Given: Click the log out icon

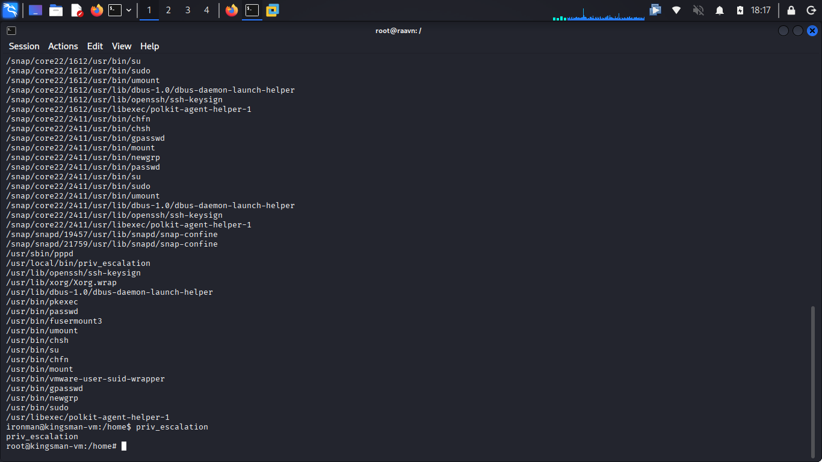Looking at the screenshot, I should [811, 10].
